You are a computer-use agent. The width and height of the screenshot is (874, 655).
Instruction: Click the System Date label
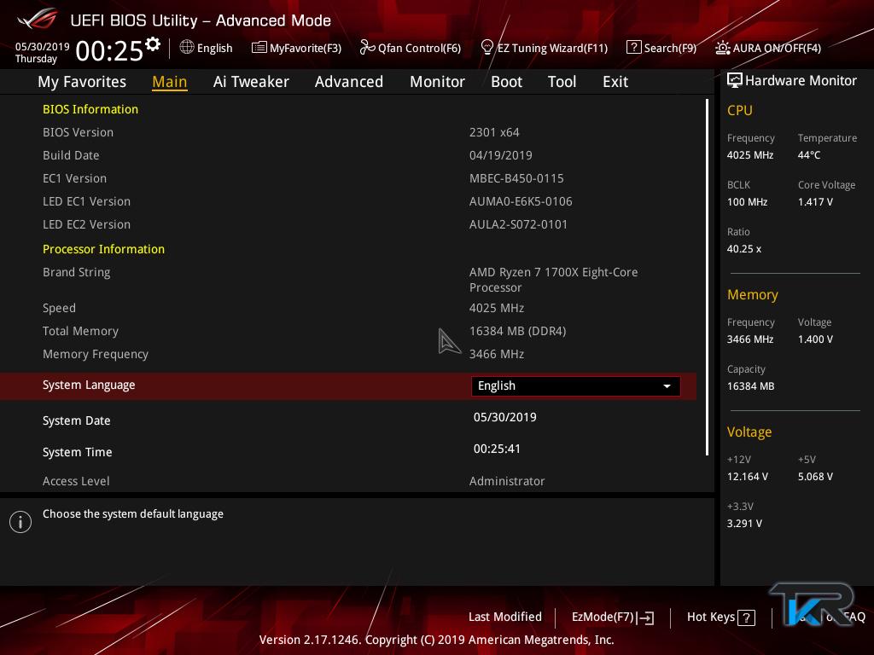[x=76, y=420]
